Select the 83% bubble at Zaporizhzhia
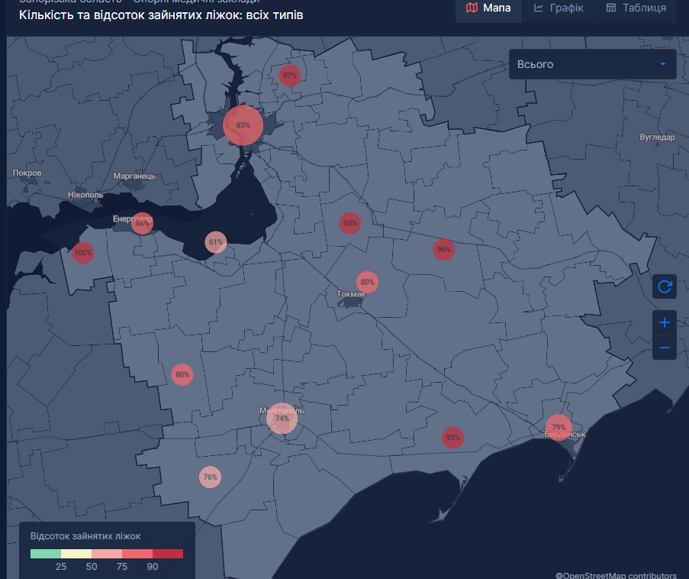The width and height of the screenshot is (689, 579). (243, 125)
